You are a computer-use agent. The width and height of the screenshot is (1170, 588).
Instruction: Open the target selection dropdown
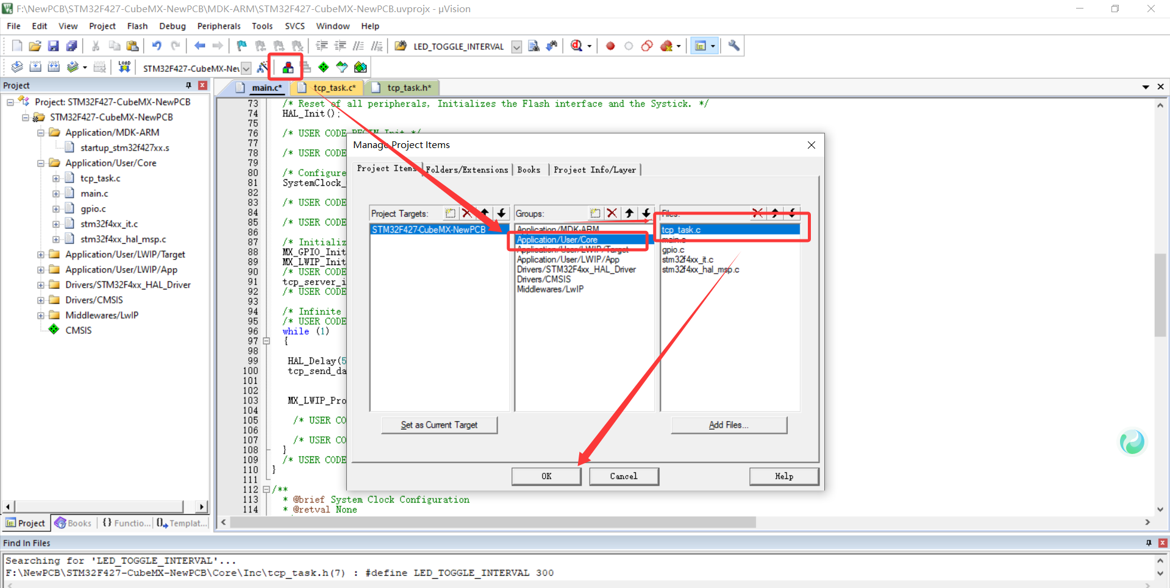coord(246,68)
